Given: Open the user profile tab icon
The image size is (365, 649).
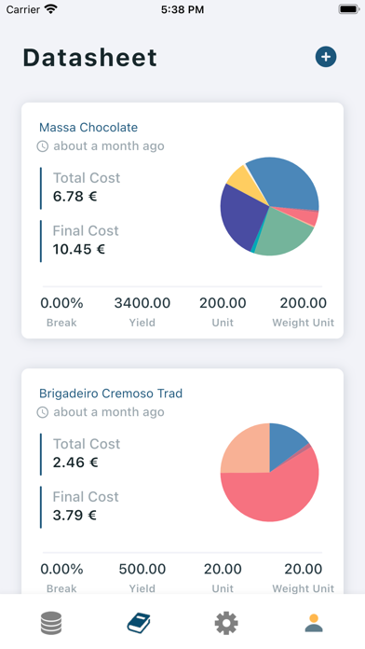Looking at the screenshot, I should point(314,623).
